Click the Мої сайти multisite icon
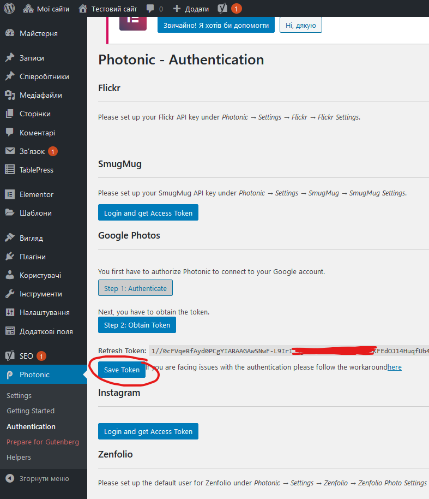 click(28, 8)
